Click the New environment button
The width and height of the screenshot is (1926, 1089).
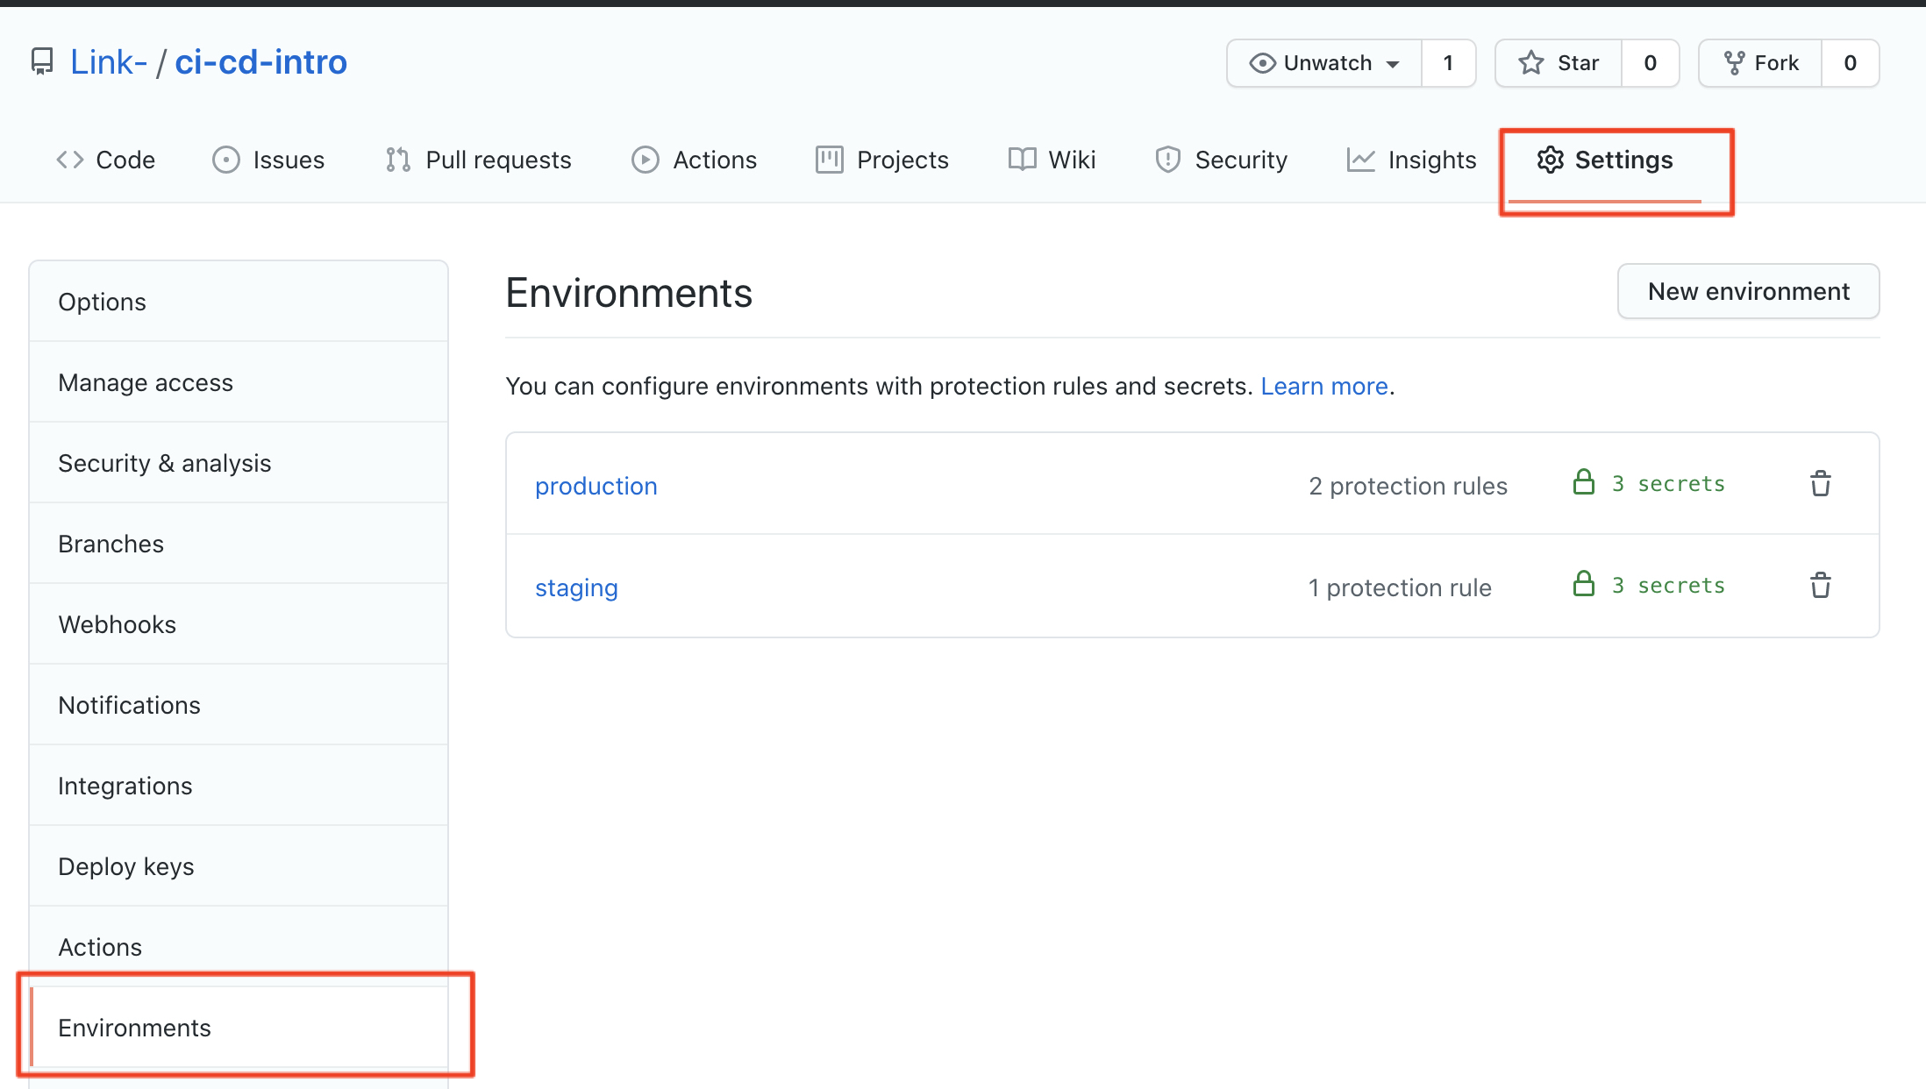pos(1748,291)
